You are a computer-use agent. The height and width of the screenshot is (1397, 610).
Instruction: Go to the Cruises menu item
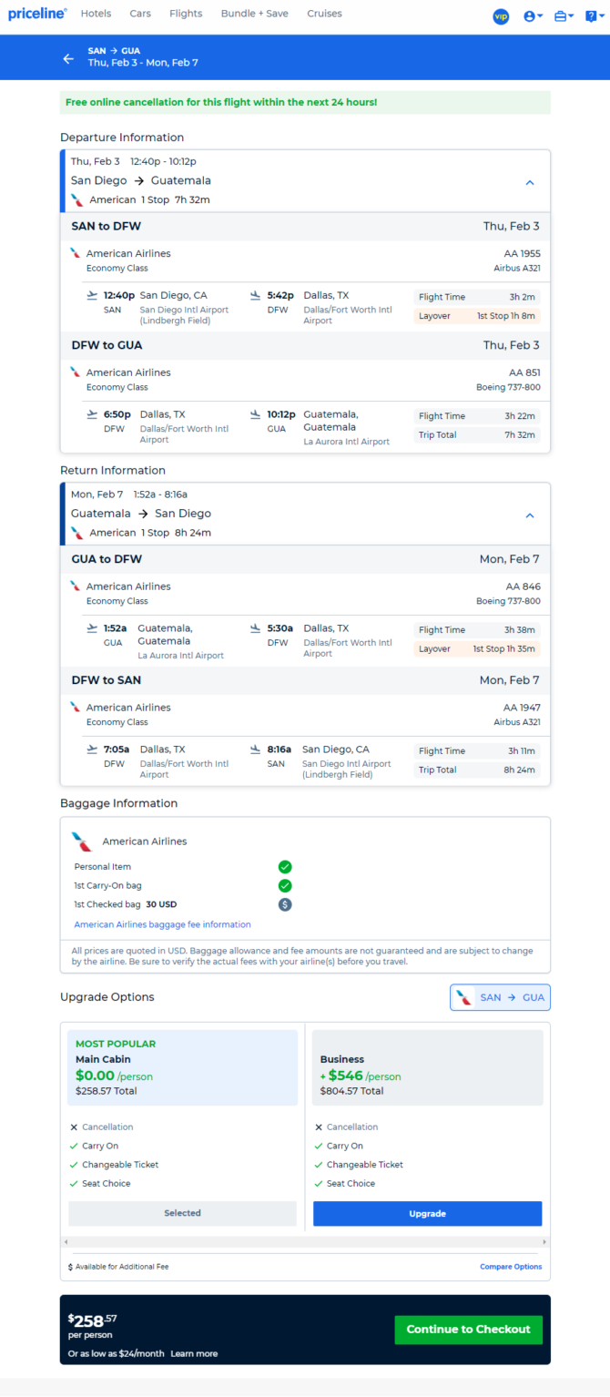[324, 14]
